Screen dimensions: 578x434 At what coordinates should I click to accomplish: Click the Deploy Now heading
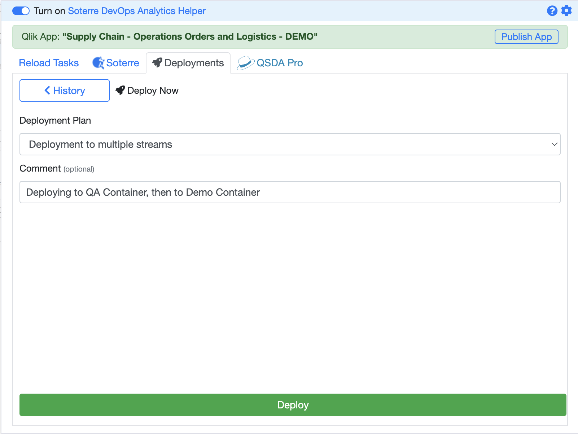(x=147, y=90)
